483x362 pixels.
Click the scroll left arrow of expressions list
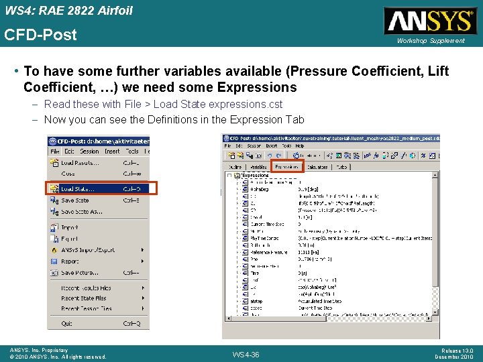[228, 318]
